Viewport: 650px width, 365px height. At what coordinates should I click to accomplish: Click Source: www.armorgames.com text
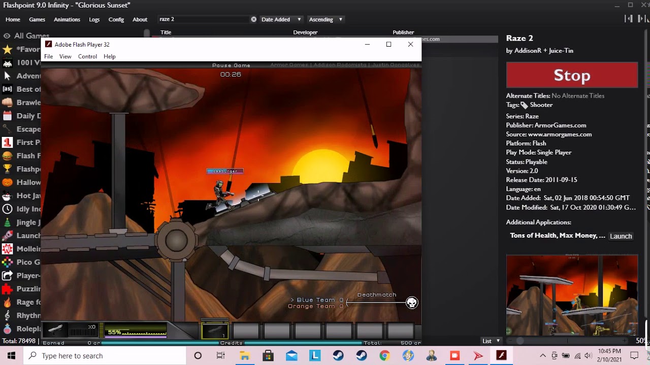pyautogui.click(x=549, y=134)
